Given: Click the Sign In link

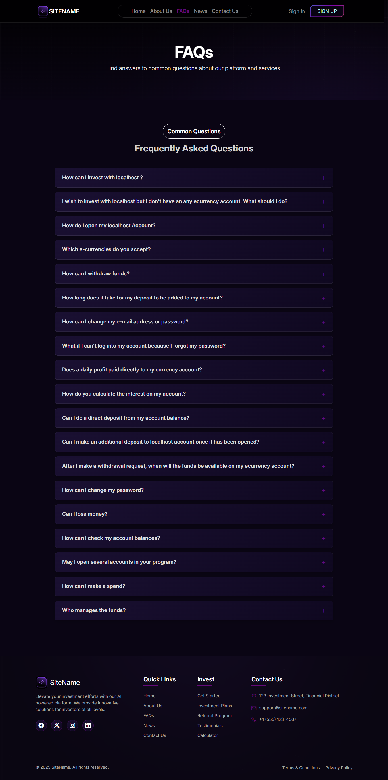Looking at the screenshot, I should [x=297, y=11].
